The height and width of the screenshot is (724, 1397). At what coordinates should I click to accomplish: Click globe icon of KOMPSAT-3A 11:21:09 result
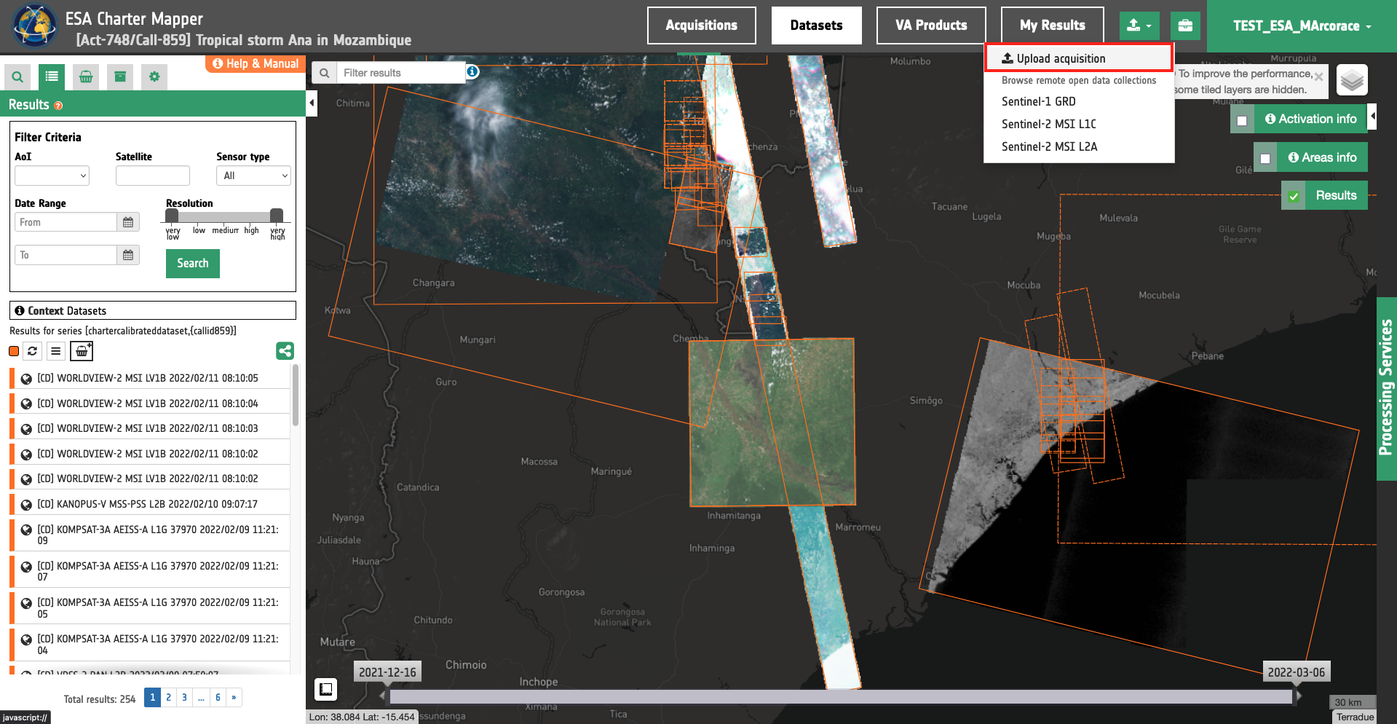pos(26,530)
